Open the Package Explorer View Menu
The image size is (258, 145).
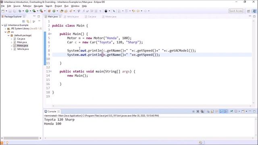(x=39, y=21)
